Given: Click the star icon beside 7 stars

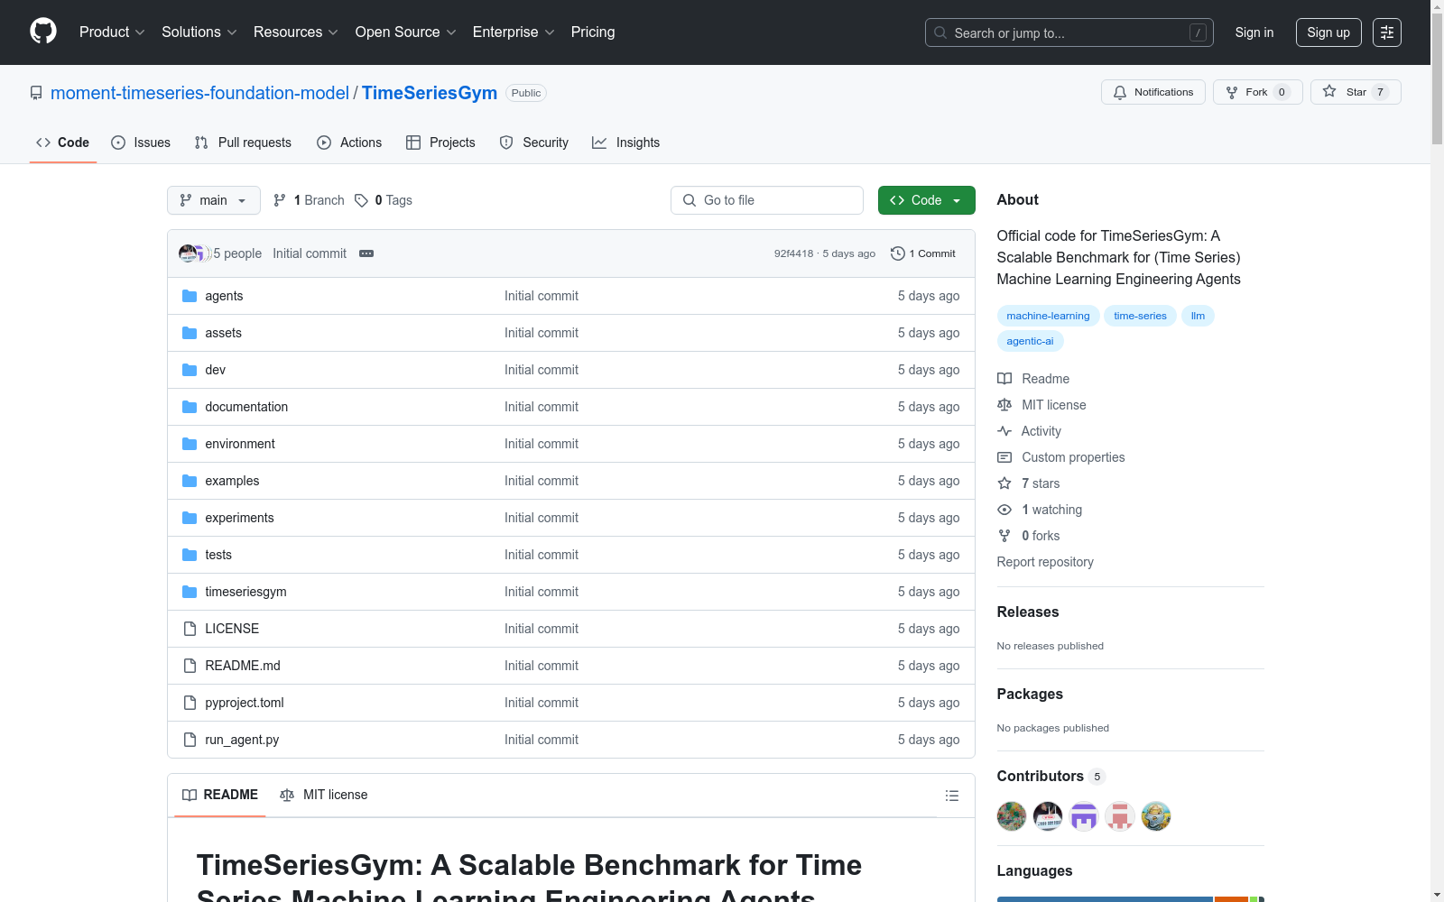Looking at the screenshot, I should [x=1004, y=483].
